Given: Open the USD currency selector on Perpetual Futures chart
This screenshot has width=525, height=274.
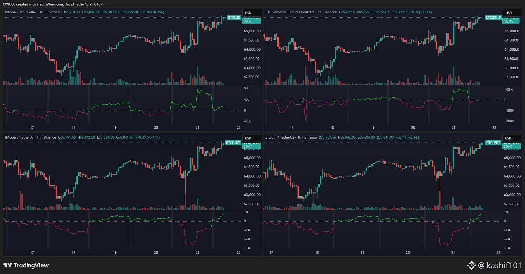Looking at the screenshot, I should click(512, 13).
